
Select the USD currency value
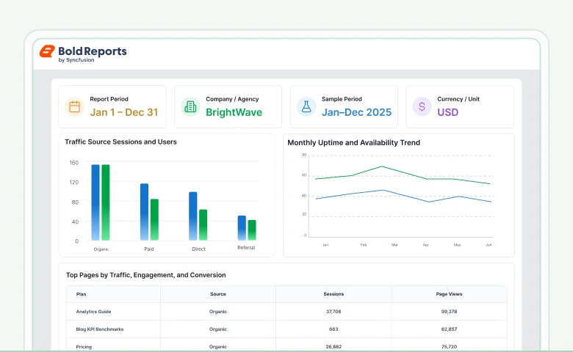click(447, 112)
